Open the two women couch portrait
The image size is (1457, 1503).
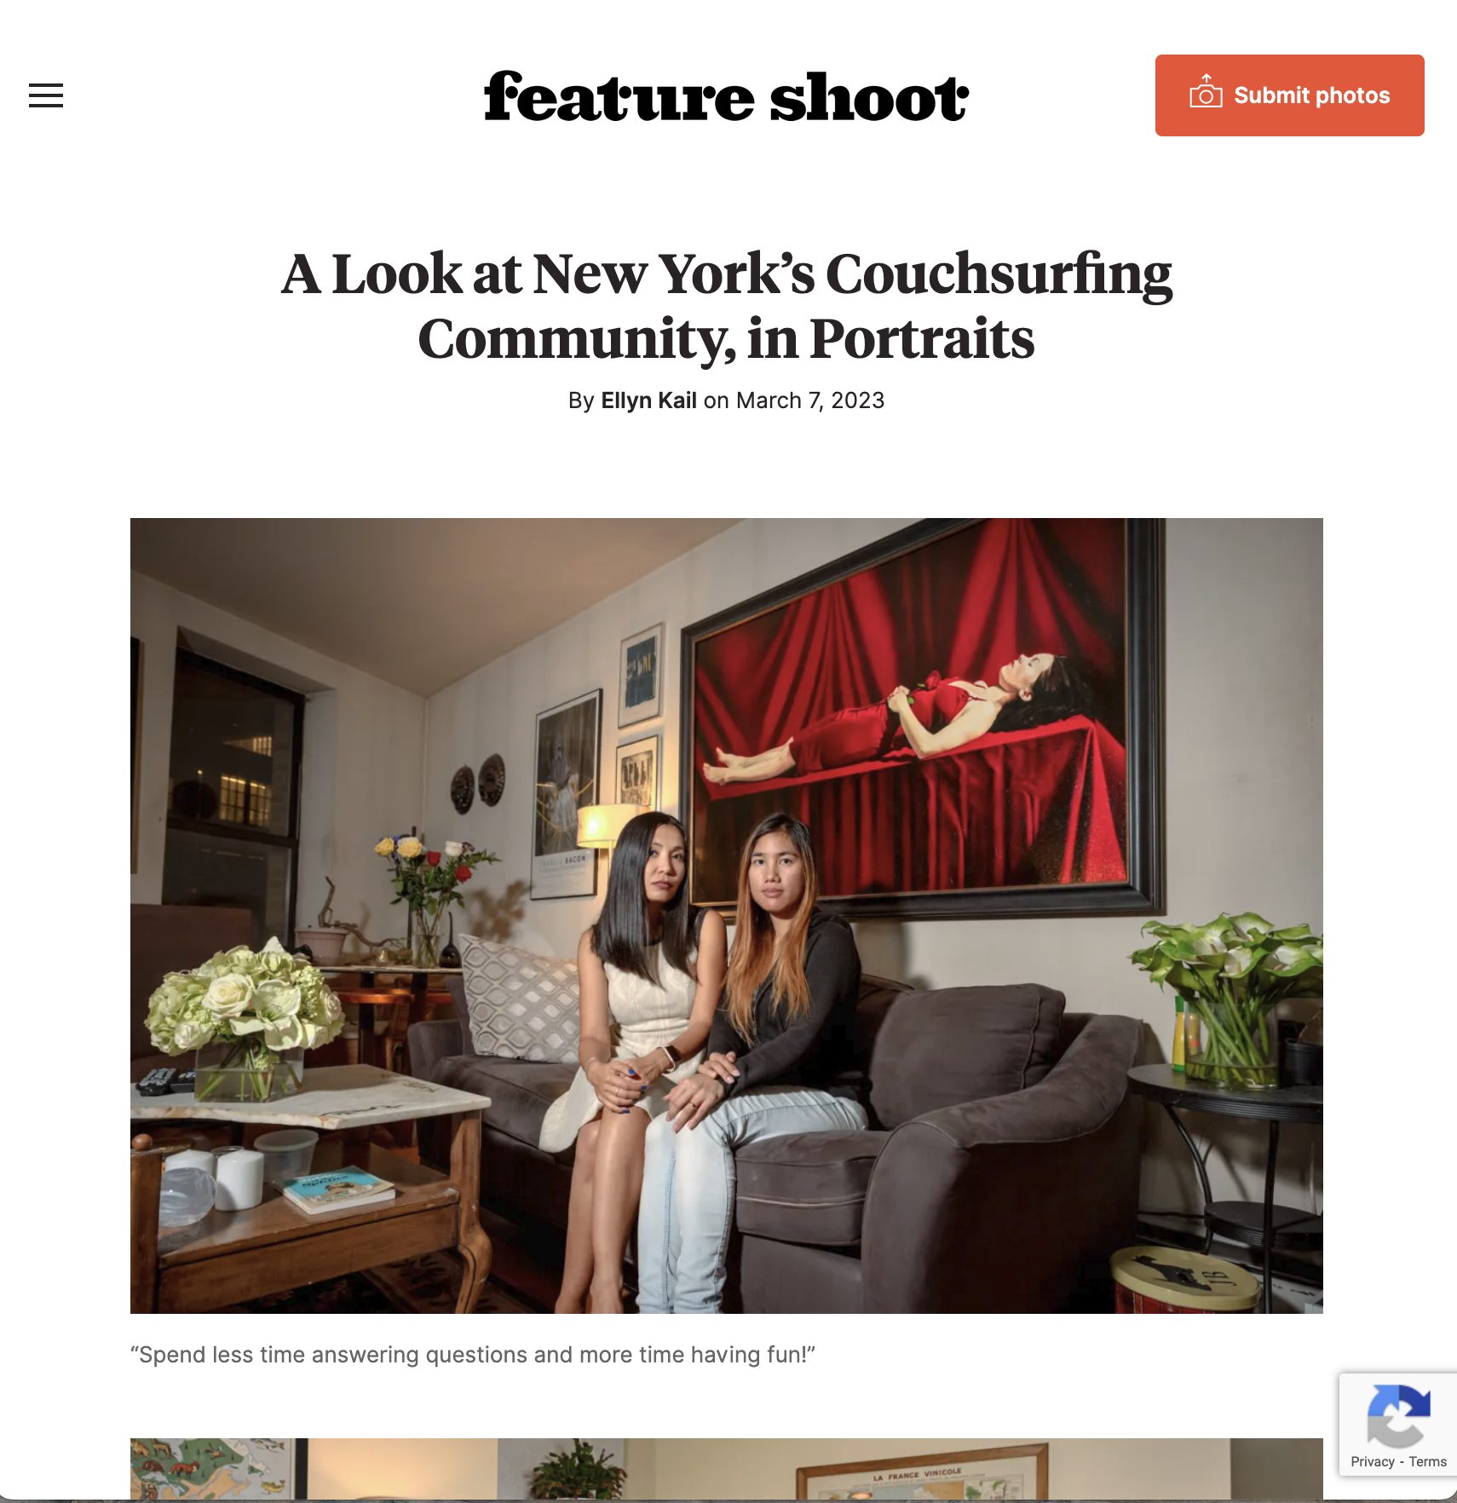coord(727,915)
